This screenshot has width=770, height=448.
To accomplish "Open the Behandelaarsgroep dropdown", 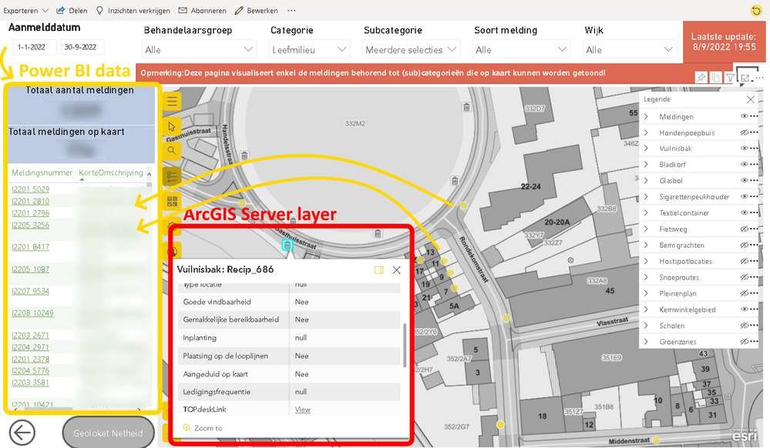I will pos(199,49).
